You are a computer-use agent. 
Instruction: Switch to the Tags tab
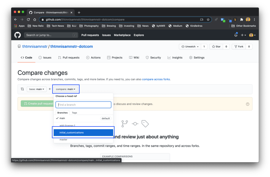point(74,113)
